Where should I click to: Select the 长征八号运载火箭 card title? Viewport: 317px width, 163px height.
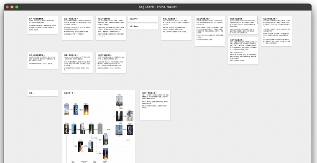pos(269,19)
